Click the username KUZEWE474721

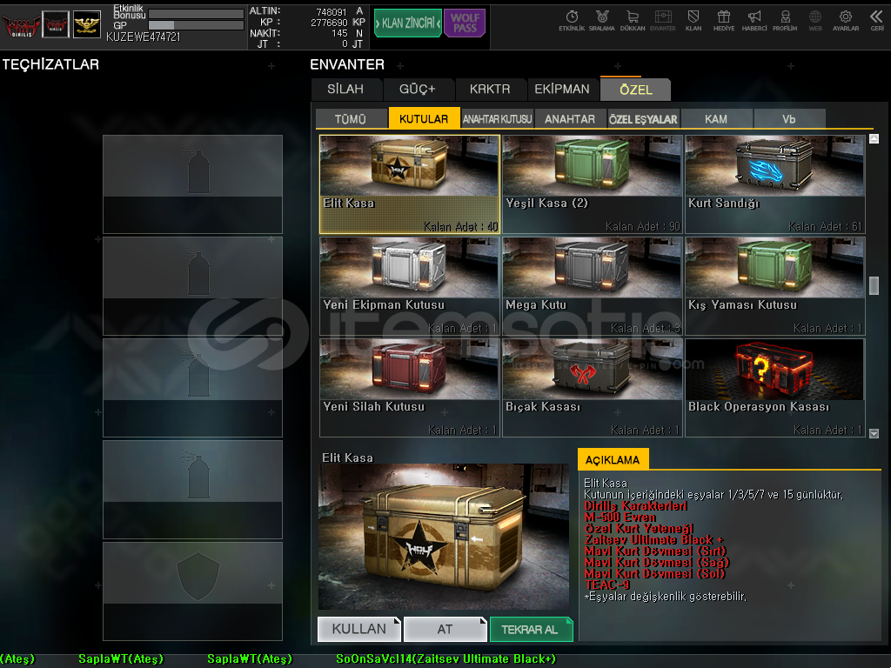[144, 37]
